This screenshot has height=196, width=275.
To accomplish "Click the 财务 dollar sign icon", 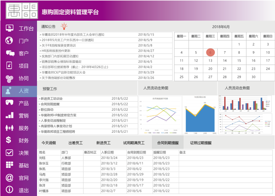I will (x=10, y=140).
